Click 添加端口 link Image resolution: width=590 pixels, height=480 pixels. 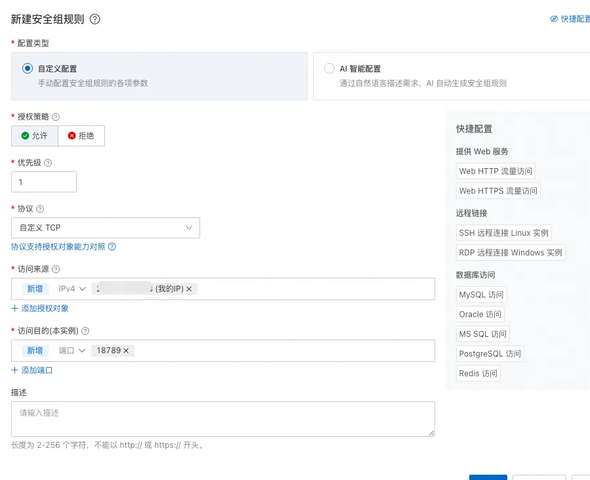click(32, 370)
